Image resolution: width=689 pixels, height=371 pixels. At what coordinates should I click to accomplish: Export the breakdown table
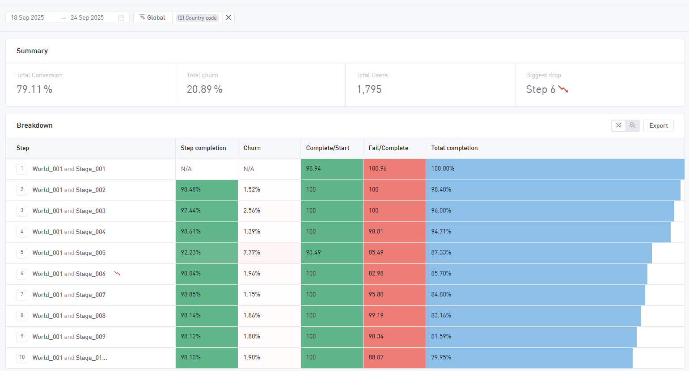pyautogui.click(x=658, y=126)
